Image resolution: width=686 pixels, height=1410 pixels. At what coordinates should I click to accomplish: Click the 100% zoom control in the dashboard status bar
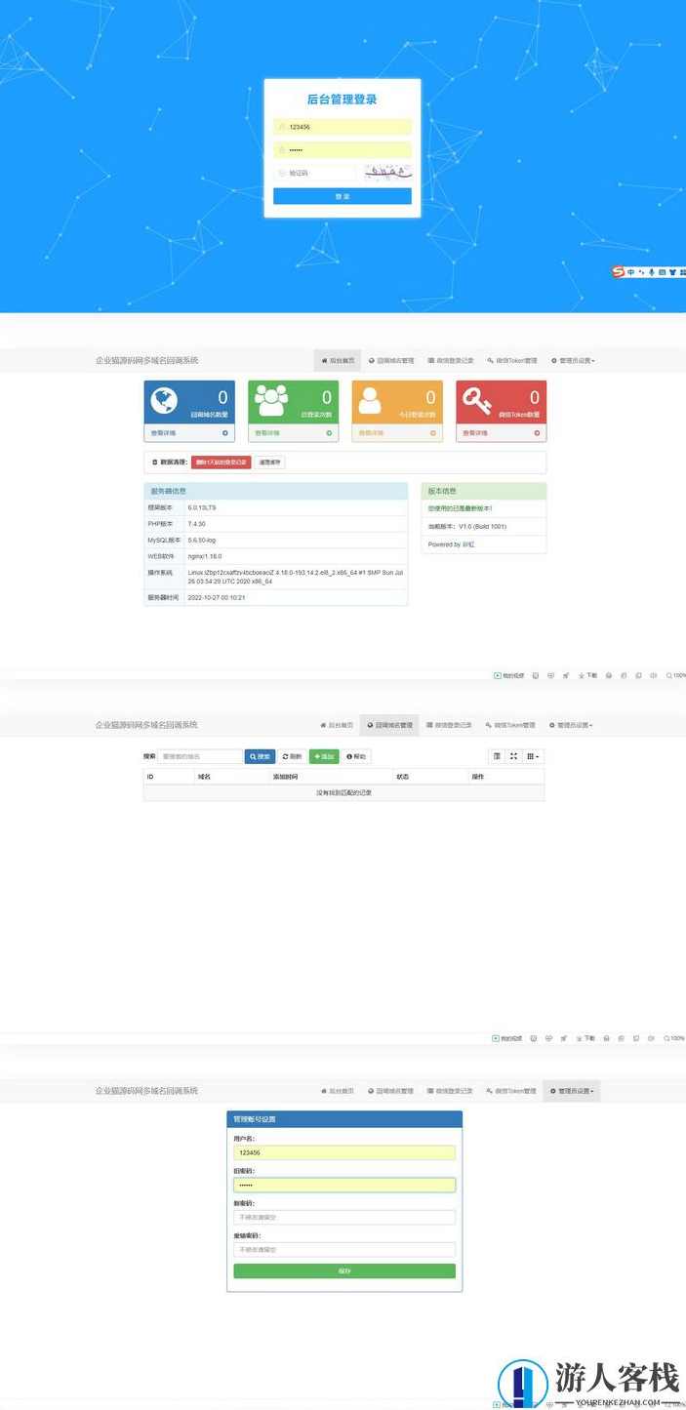pyautogui.click(x=675, y=675)
